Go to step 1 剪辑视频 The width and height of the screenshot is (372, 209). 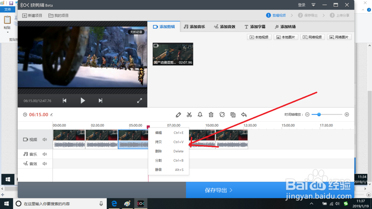click(276, 15)
